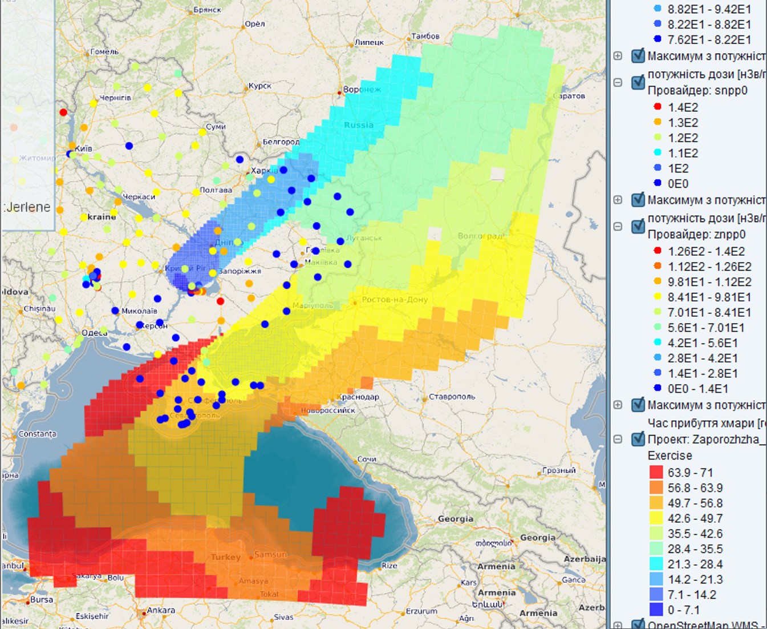Screen dimensions: 767x629
Task: Click the red 1.26E2 - 1.4E2 legend dot
Action: 657,251
